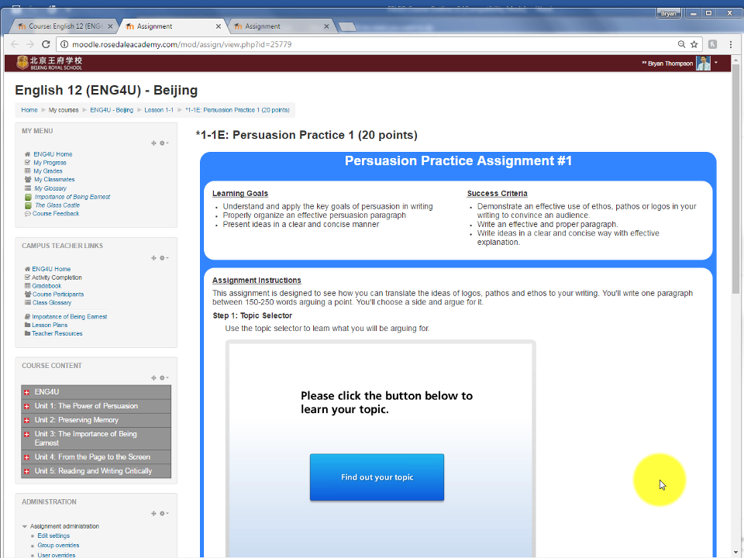
Task: Click the browser forward arrow
Action: pos(30,44)
